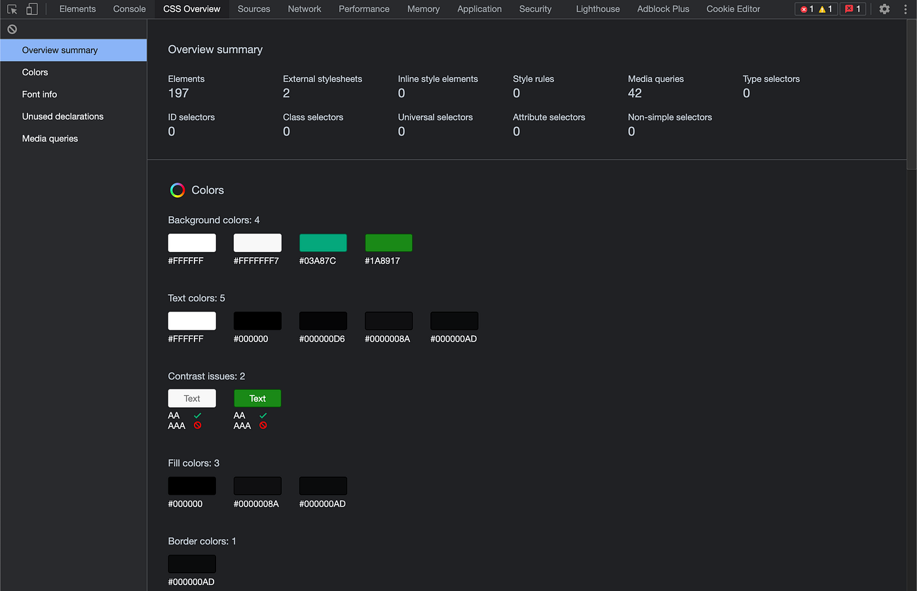Open the Memory tab
Viewport: 917px width, 591px height.
tap(423, 9)
